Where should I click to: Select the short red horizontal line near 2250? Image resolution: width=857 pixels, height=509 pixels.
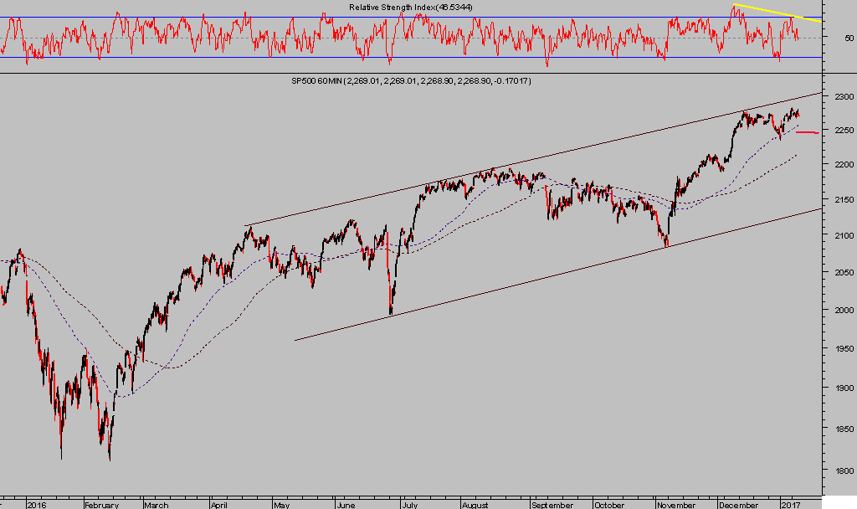click(807, 132)
